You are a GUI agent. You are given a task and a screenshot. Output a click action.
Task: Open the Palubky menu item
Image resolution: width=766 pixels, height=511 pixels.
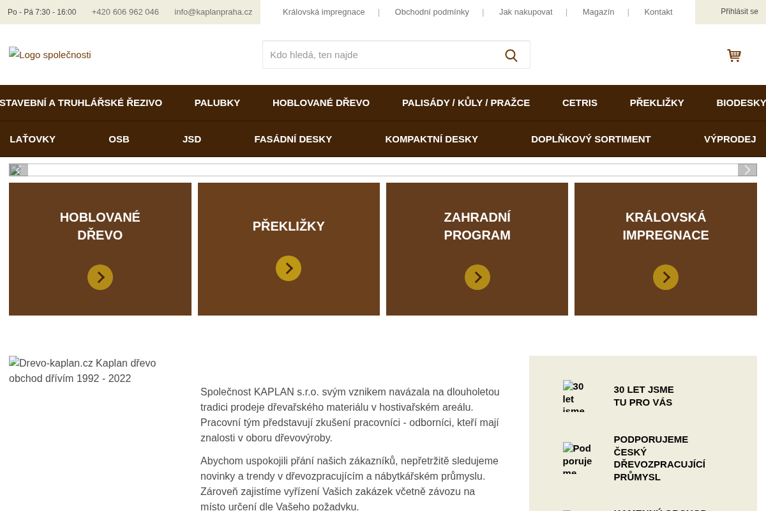tap(217, 103)
